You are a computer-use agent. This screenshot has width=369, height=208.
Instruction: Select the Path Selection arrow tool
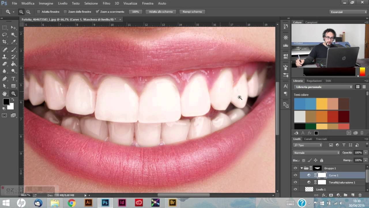pyautogui.click(x=5, y=86)
